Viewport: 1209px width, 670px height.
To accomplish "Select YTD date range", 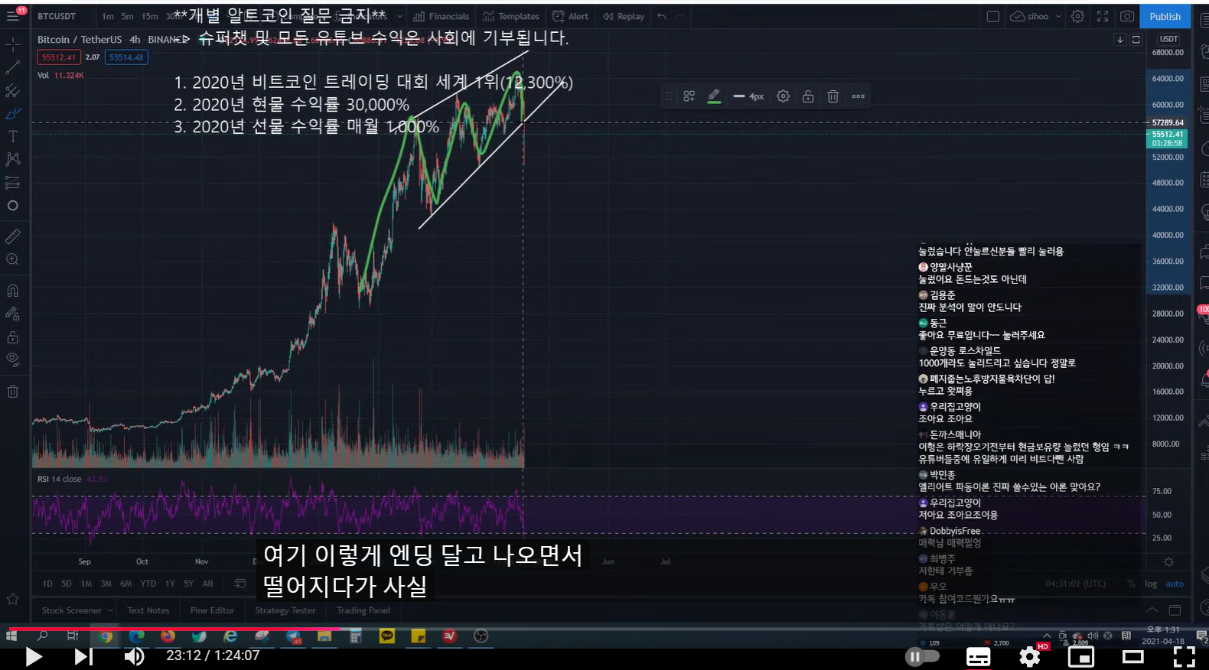I will pyautogui.click(x=148, y=584).
